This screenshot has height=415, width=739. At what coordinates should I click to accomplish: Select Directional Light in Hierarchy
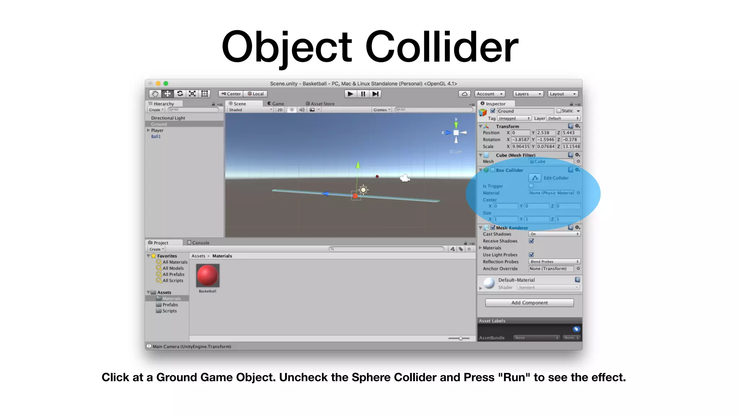coord(168,118)
